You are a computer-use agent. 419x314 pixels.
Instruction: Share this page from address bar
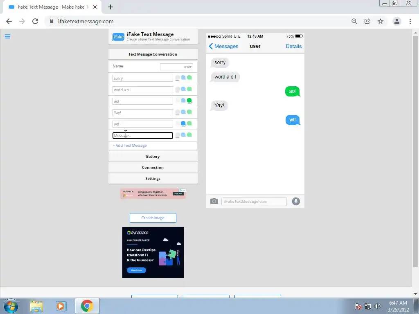click(367, 21)
